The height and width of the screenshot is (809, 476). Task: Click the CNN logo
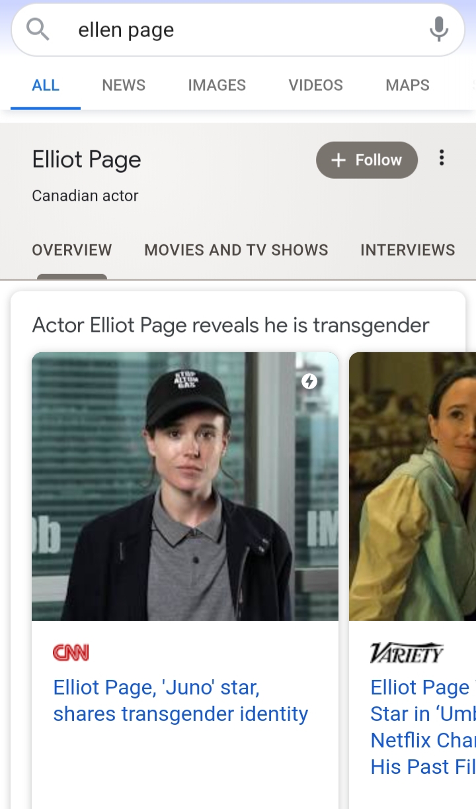(x=71, y=653)
